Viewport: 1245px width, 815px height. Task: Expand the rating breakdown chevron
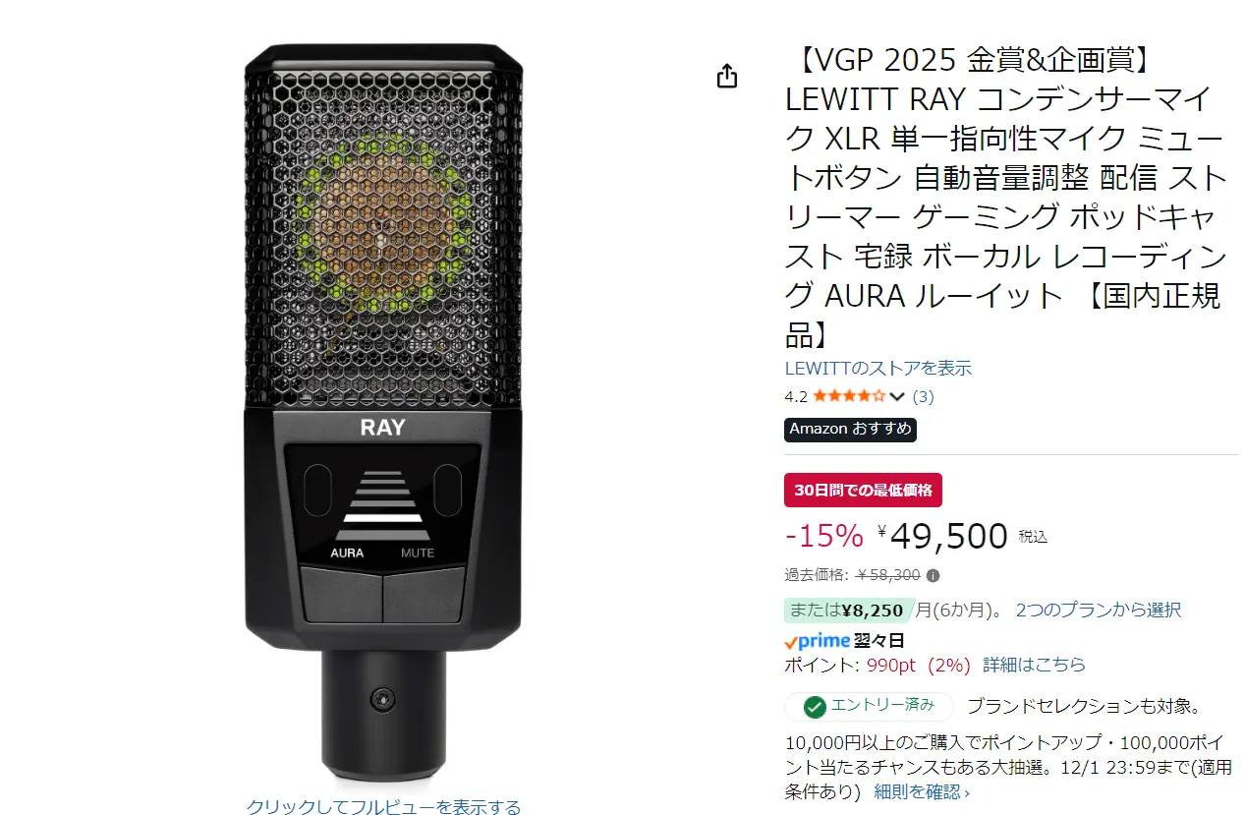[x=896, y=397]
